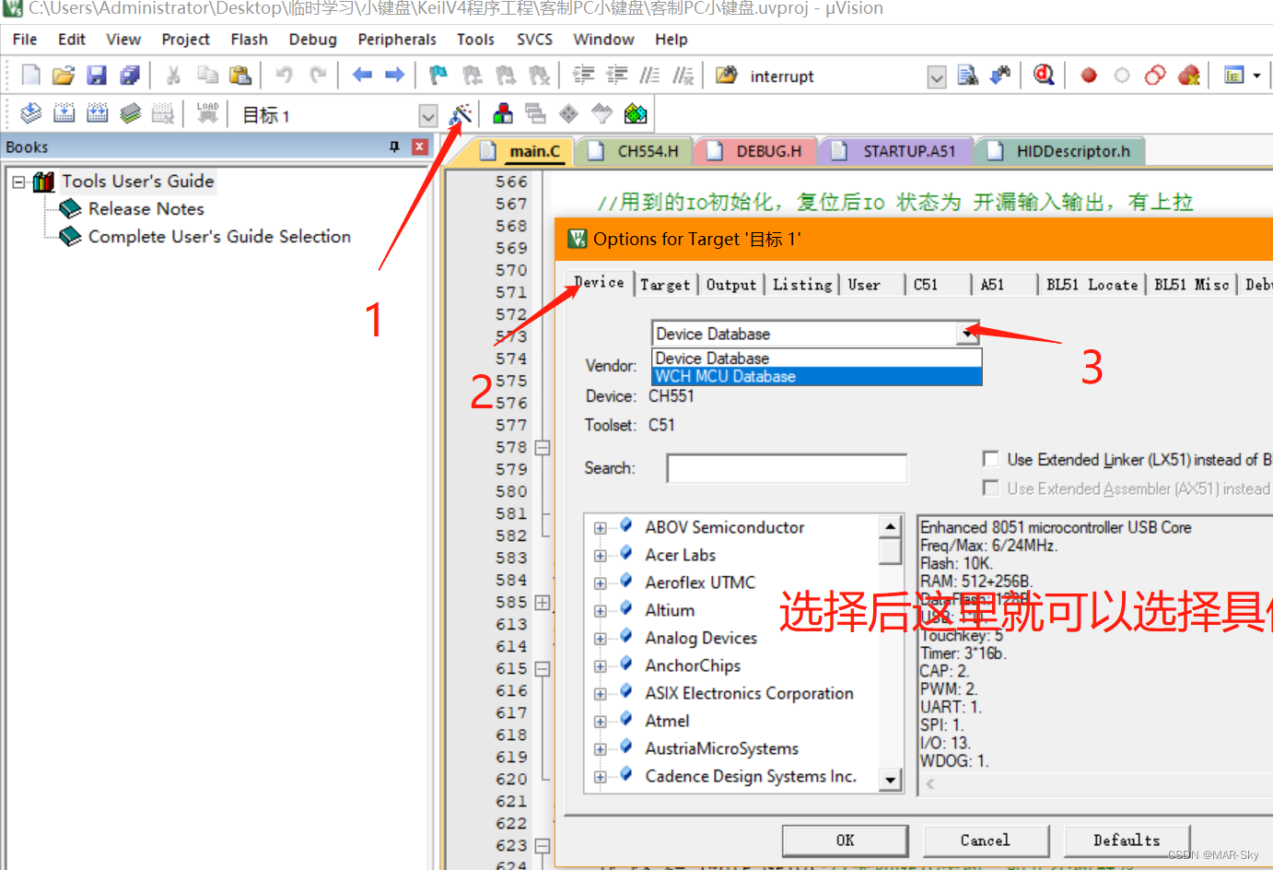Image resolution: width=1273 pixels, height=870 pixels.
Task: Choose Device Database list entry
Action: 817,359
